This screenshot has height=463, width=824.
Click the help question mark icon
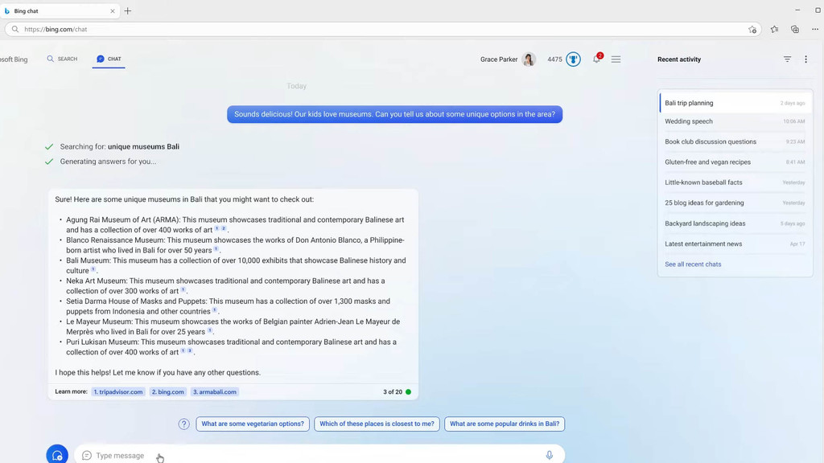tap(184, 424)
